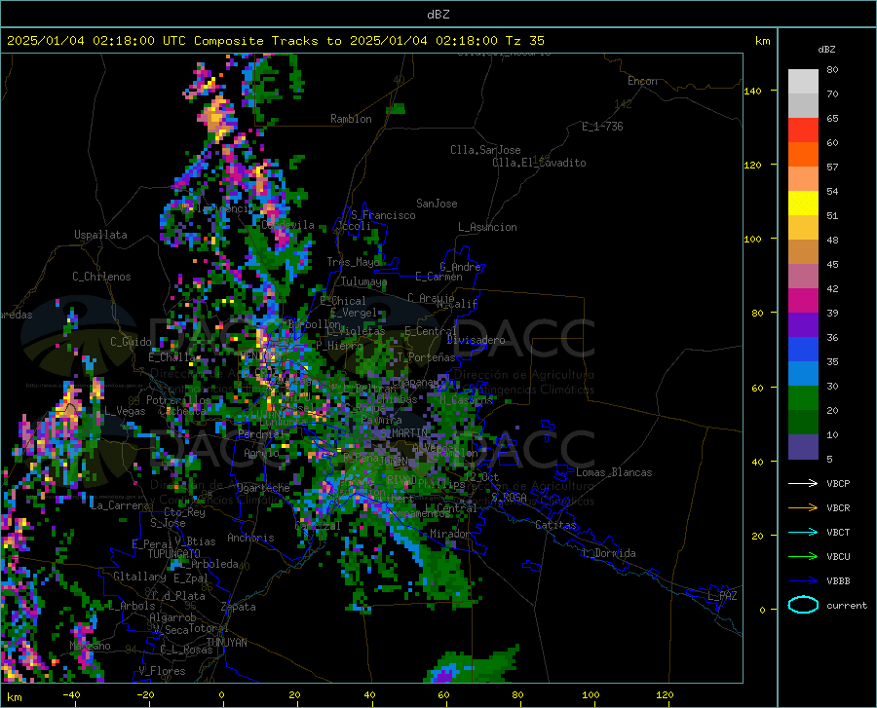Click the 'Ugarteche' map label
The image size is (877, 708).
pos(263,488)
